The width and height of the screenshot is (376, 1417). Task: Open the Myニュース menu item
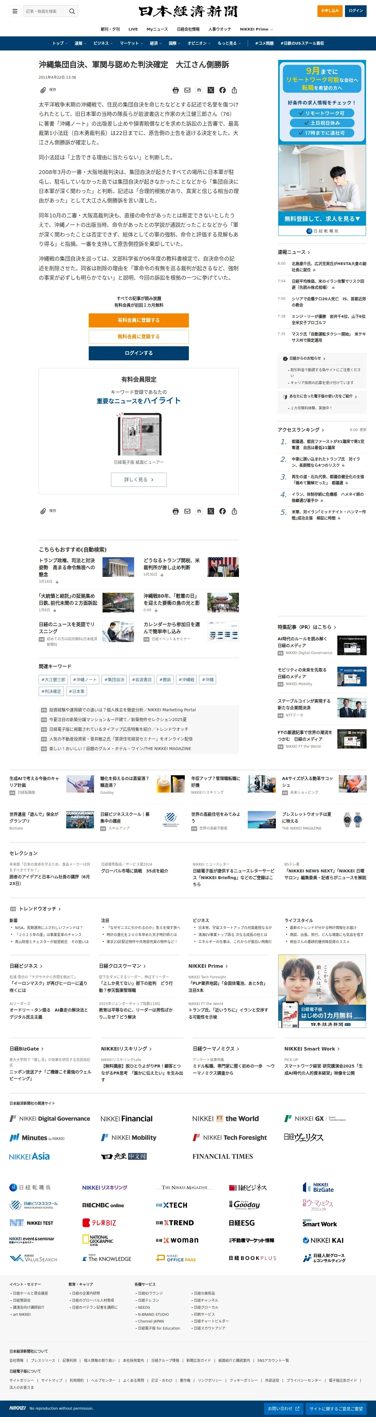click(x=157, y=29)
